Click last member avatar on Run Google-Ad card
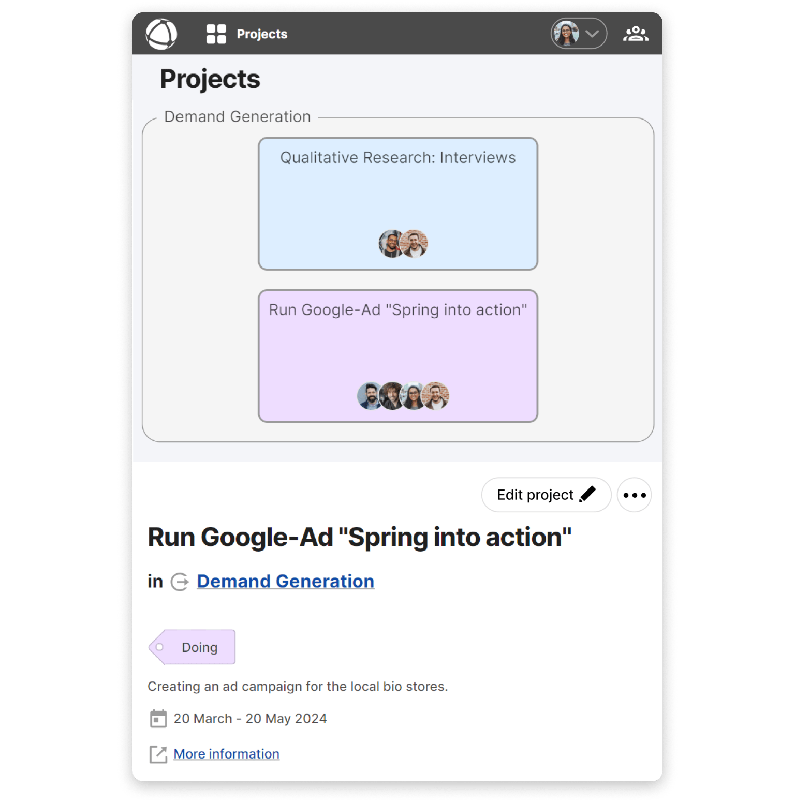This screenshot has width=795, height=802. tap(436, 396)
